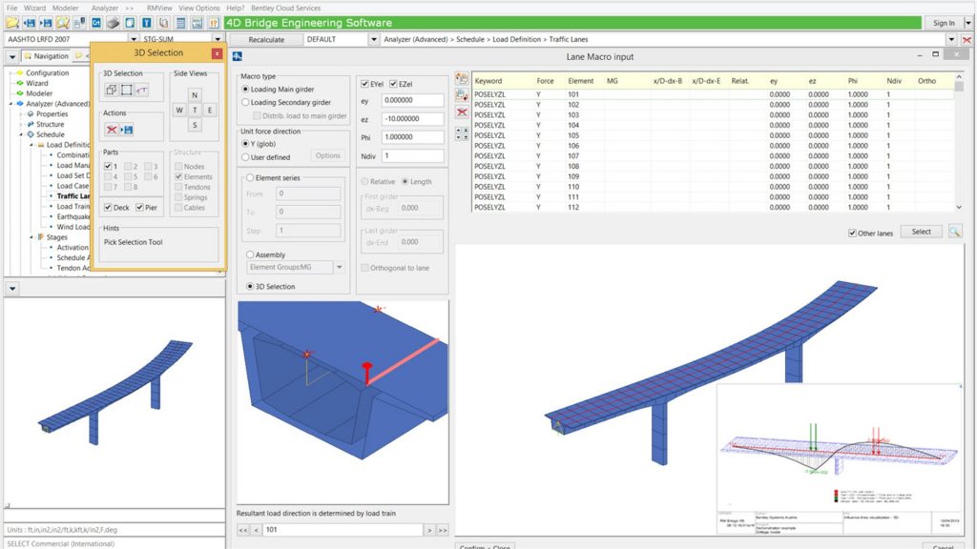Toggle the Pier checkbox
Screen dimensions: 977x549
(x=139, y=207)
